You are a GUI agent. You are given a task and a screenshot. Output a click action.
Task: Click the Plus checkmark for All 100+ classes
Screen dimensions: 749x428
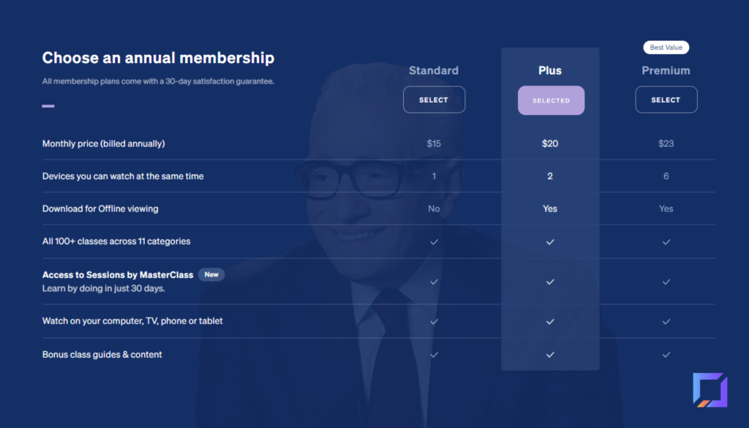(550, 241)
